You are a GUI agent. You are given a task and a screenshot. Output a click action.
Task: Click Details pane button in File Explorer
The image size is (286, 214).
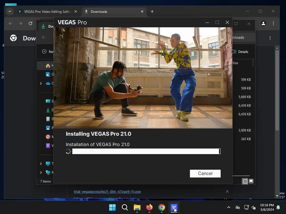240,52
